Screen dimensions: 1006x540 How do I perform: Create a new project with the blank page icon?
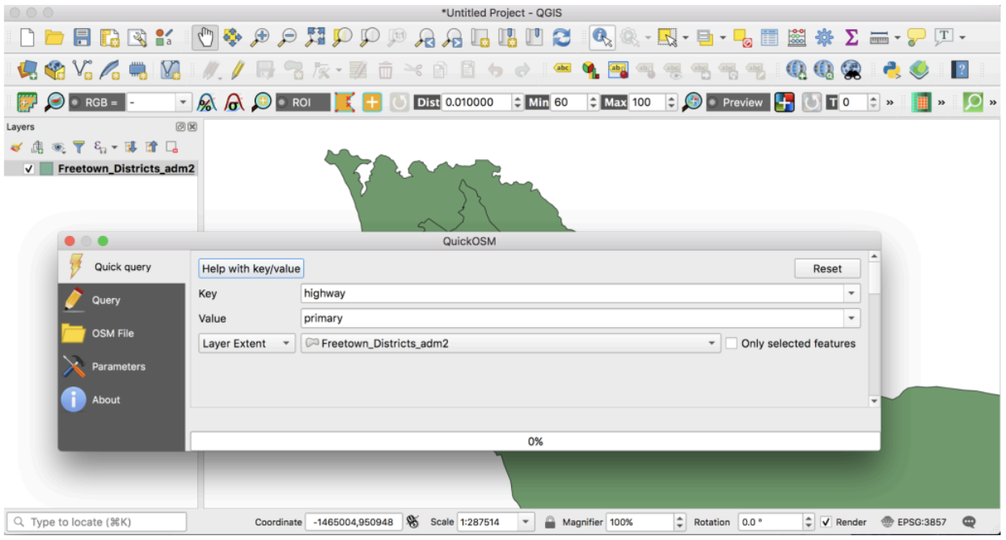coord(27,37)
